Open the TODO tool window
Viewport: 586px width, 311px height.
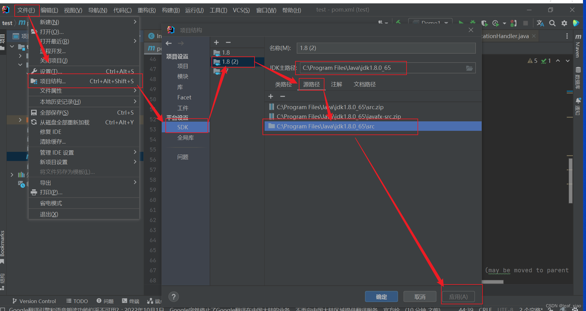[77, 301]
